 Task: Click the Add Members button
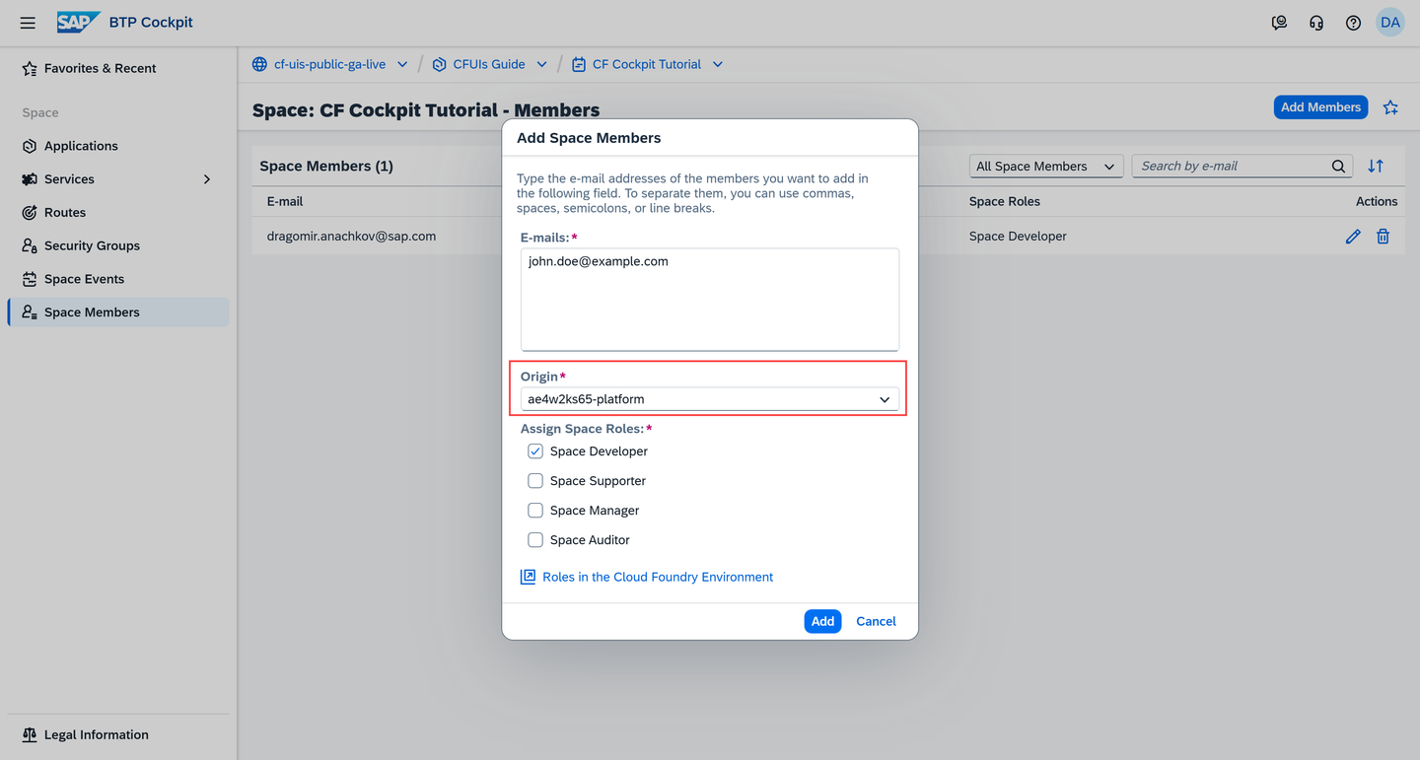[1320, 107]
